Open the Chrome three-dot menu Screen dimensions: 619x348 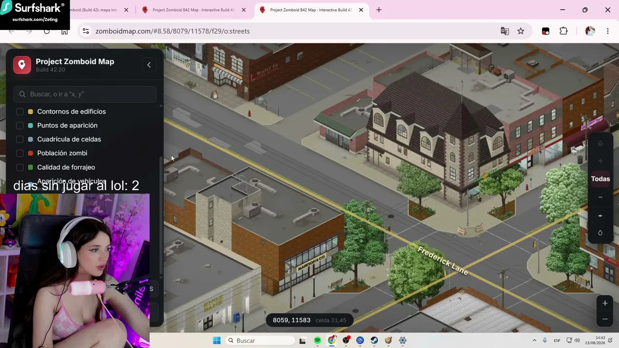point(607,31)
